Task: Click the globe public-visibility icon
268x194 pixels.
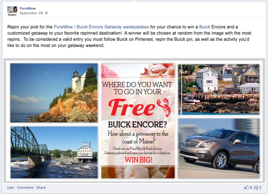Action: (x=46, y=13)
